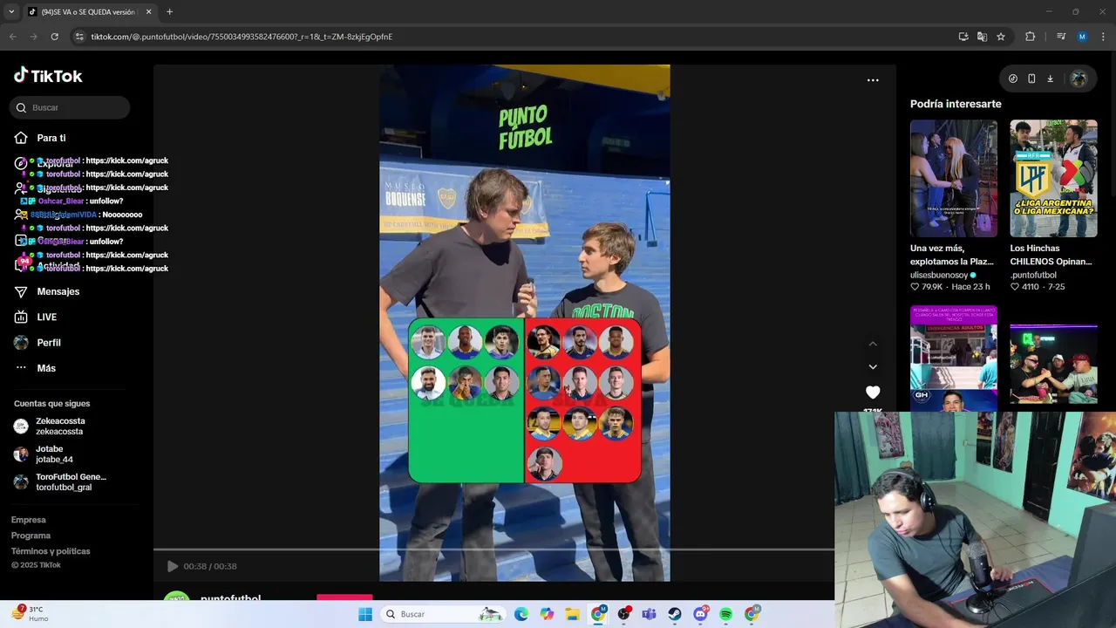Open Microsoft Edge from the taskbar

pos(521,614)
